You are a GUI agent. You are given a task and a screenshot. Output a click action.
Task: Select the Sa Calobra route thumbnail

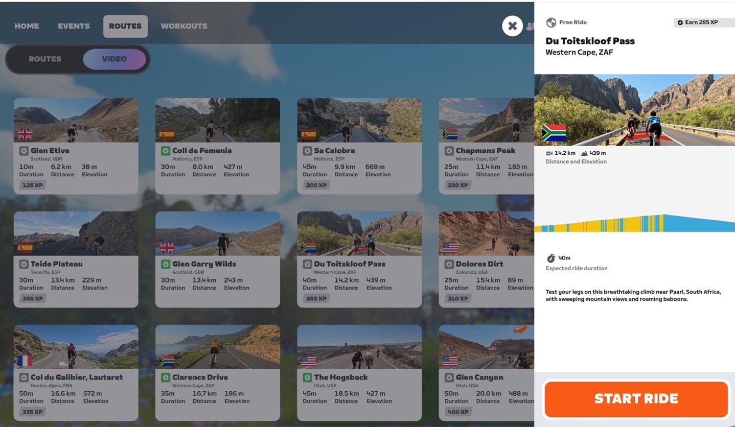359,120
